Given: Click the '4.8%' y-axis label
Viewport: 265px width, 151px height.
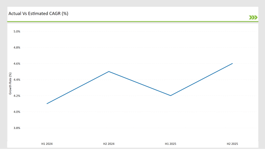Looking at the screenshot, I should 17,47.
